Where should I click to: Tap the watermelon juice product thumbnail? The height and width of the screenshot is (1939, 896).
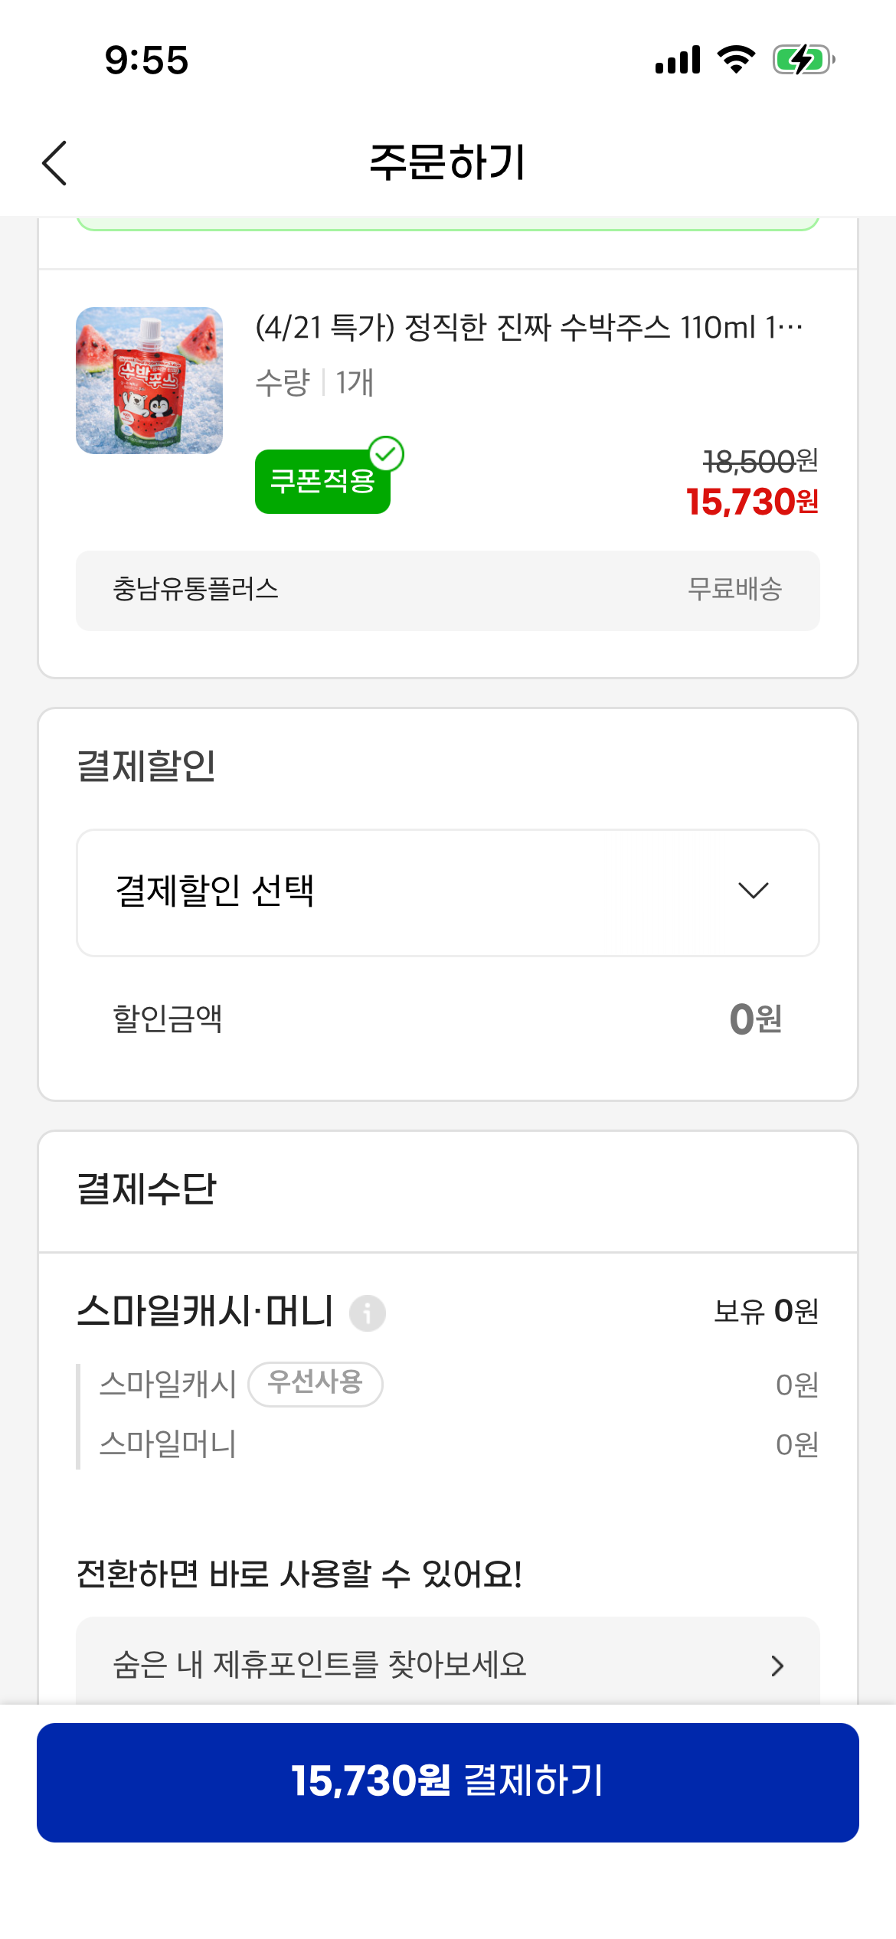[149, 381]
